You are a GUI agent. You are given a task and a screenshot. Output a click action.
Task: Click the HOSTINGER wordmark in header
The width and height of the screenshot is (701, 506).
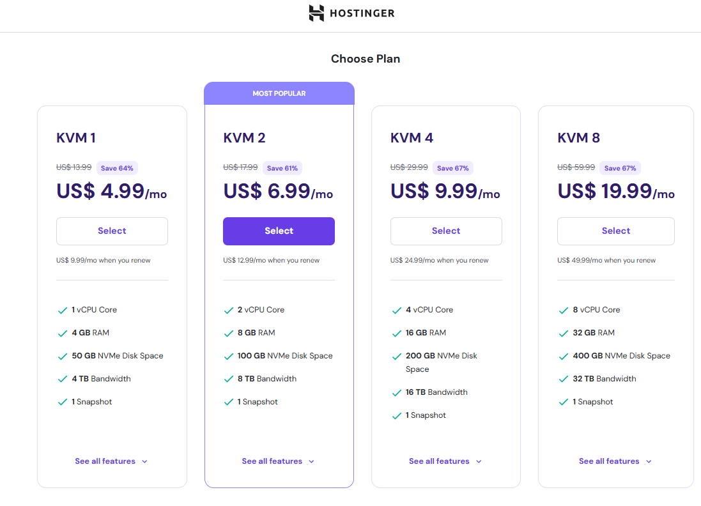point(362,13)
